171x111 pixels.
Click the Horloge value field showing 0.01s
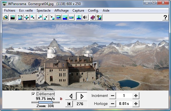click(124, 104)
